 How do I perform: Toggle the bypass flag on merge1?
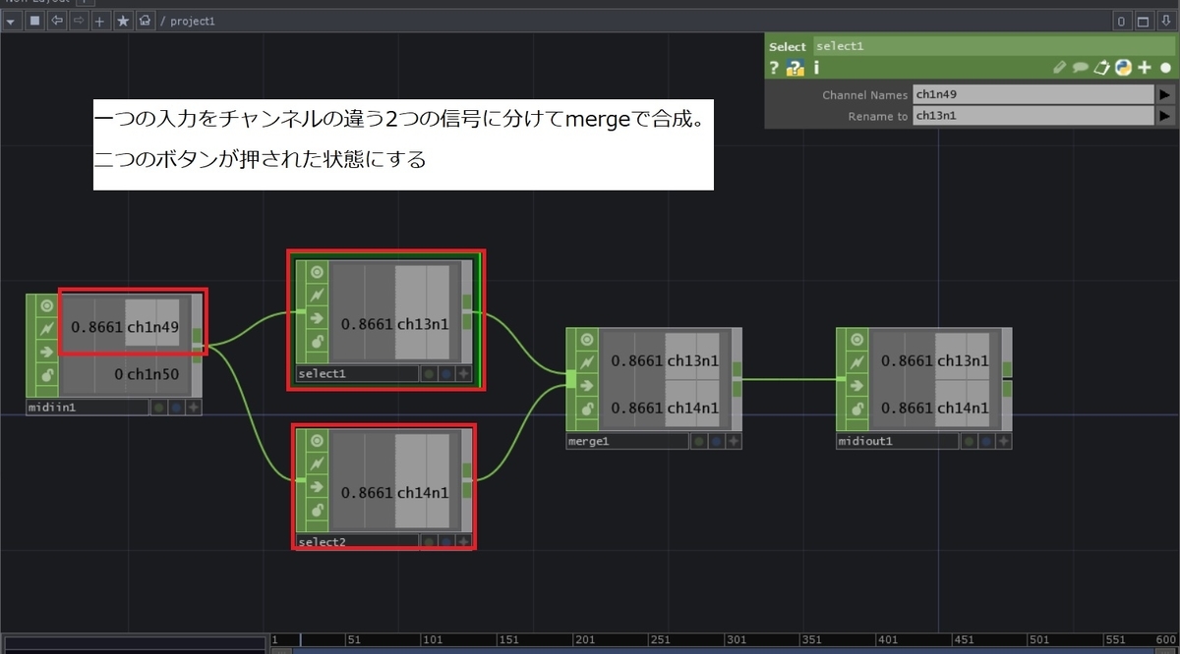pos(587,362)
